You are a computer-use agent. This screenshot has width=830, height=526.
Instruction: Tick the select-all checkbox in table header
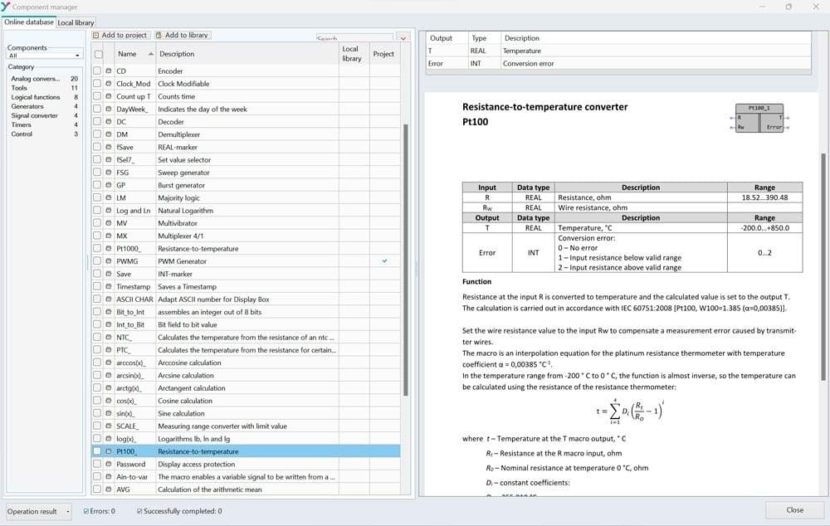[x=99, y=54]
